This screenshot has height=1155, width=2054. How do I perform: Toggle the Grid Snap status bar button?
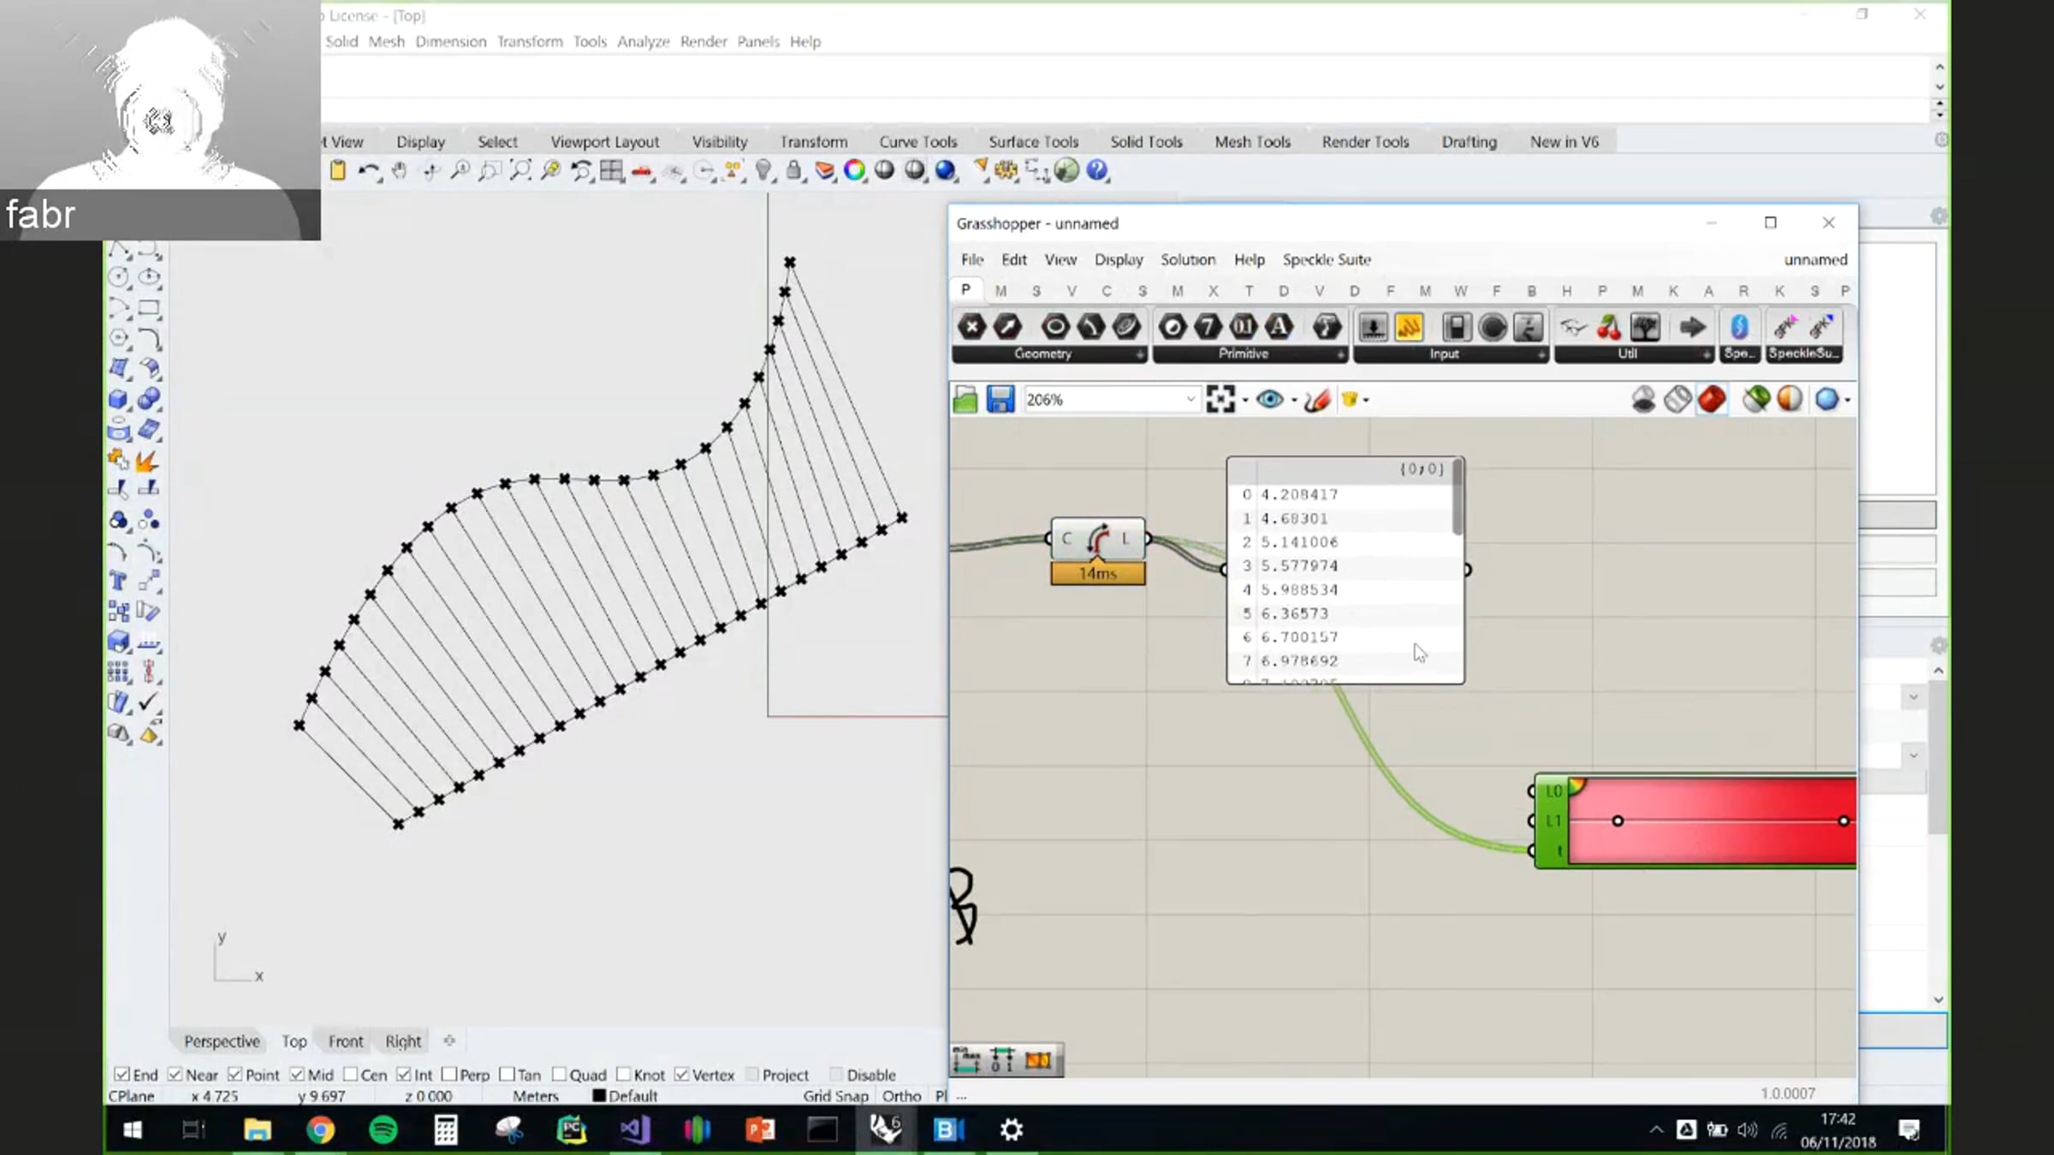coord(835,1096)
